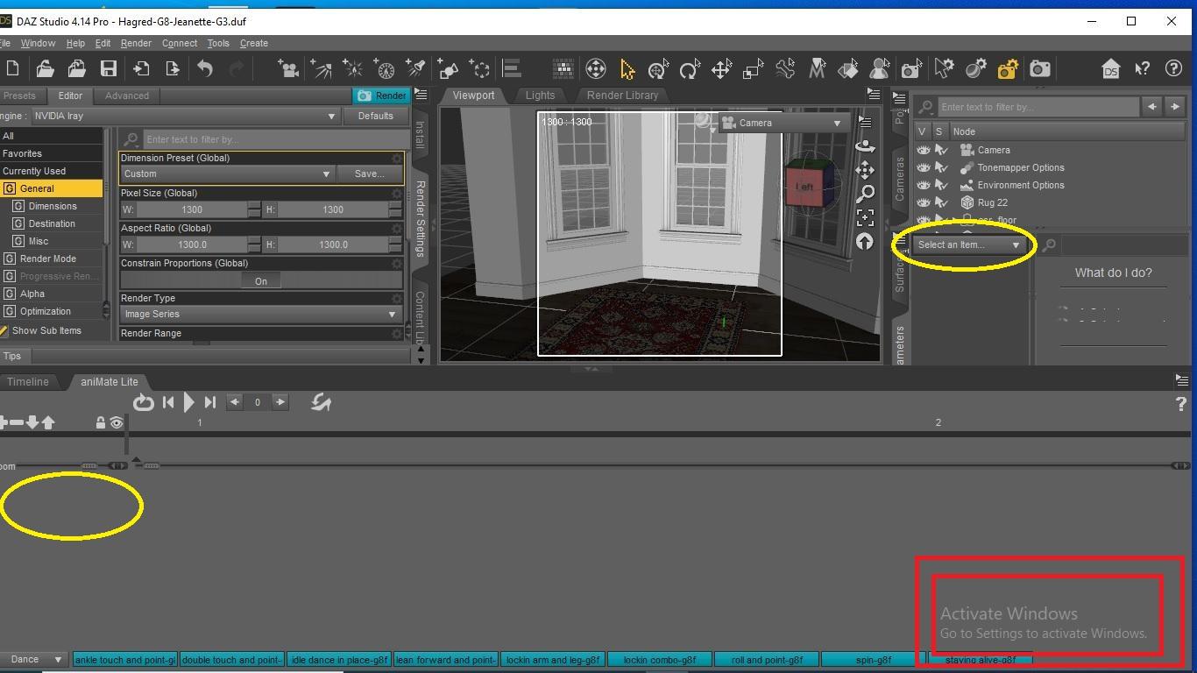Select the Region Navigator person tool
This screenshot has width=1197, height=673.
tap(880, 68)
